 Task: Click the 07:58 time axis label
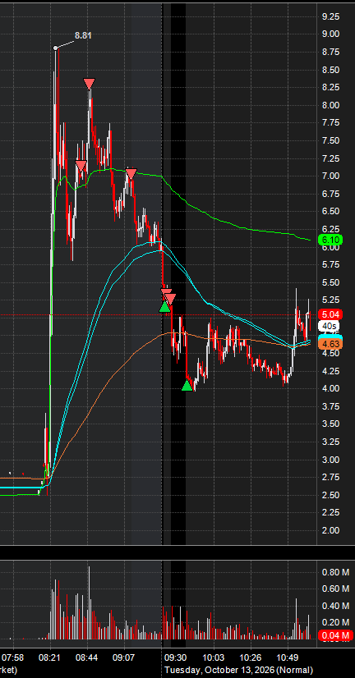pos(14,657)
